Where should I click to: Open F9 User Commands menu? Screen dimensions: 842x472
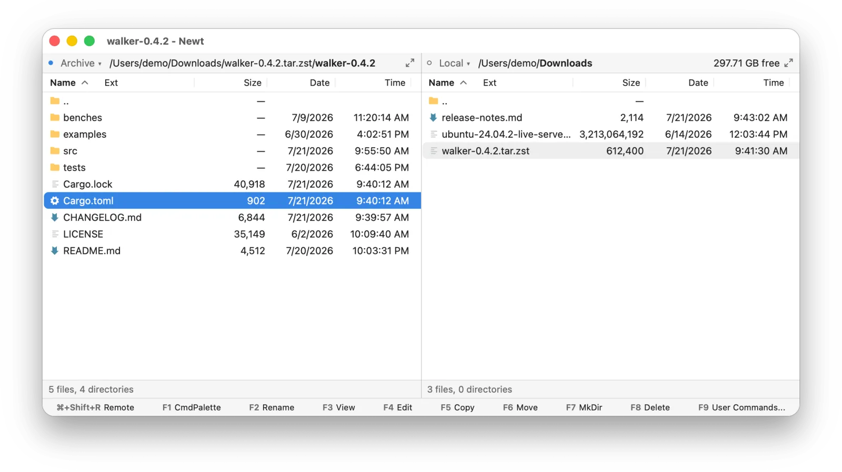(741, 407)
